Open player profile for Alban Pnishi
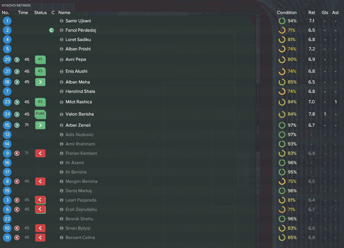The image size is (344, 248). click(x=78, y=49)
